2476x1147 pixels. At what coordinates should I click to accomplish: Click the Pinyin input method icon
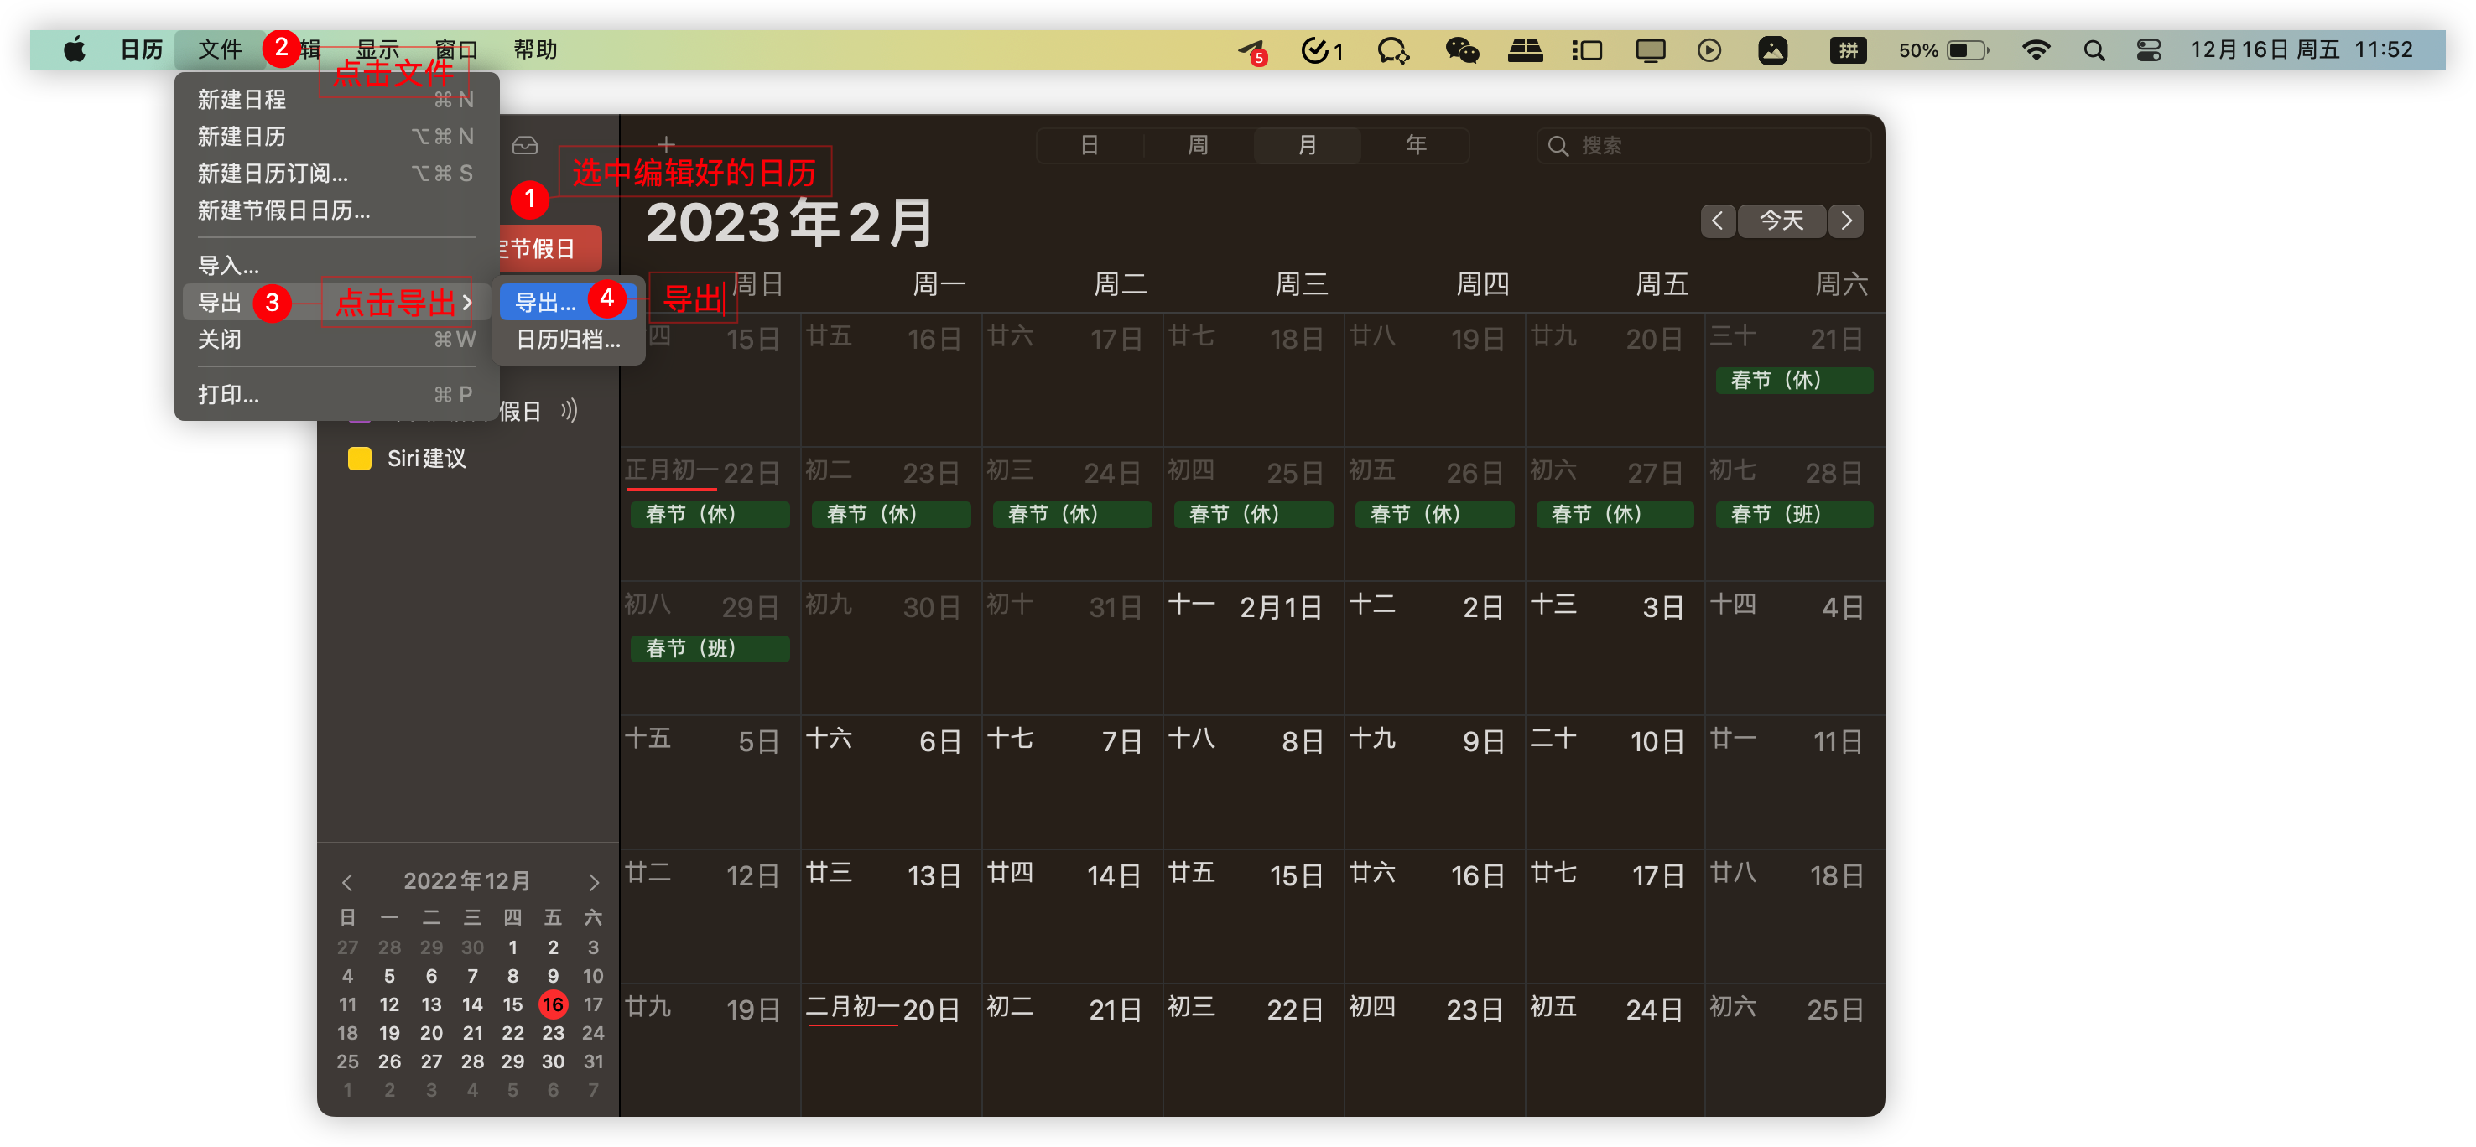pyautogui.click(x=1848, y=50)
